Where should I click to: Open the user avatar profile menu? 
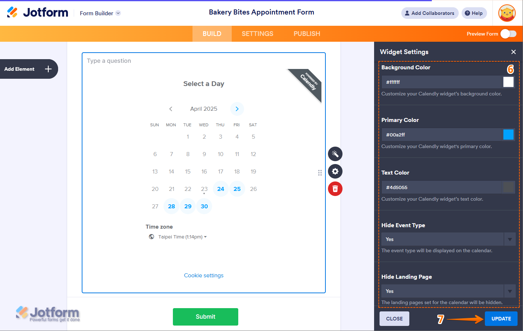click(507, 13)
